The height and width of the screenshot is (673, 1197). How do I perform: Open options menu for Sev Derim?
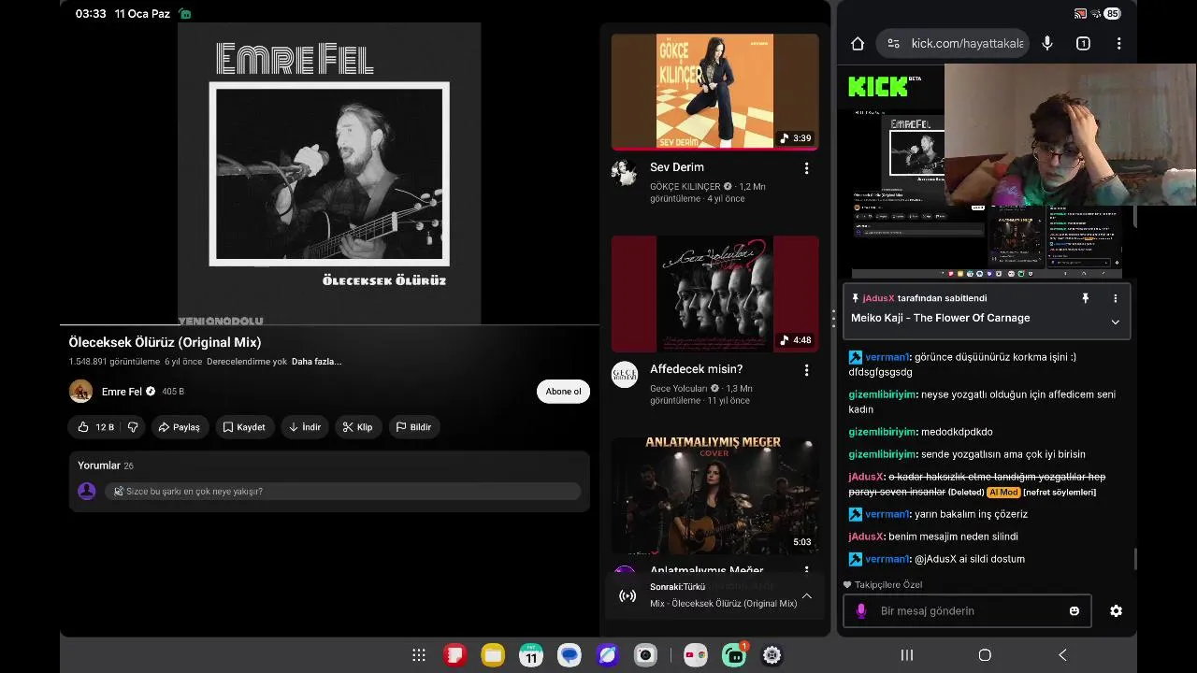(806, 168)
